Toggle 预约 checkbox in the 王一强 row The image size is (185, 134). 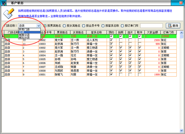[111, 55]
